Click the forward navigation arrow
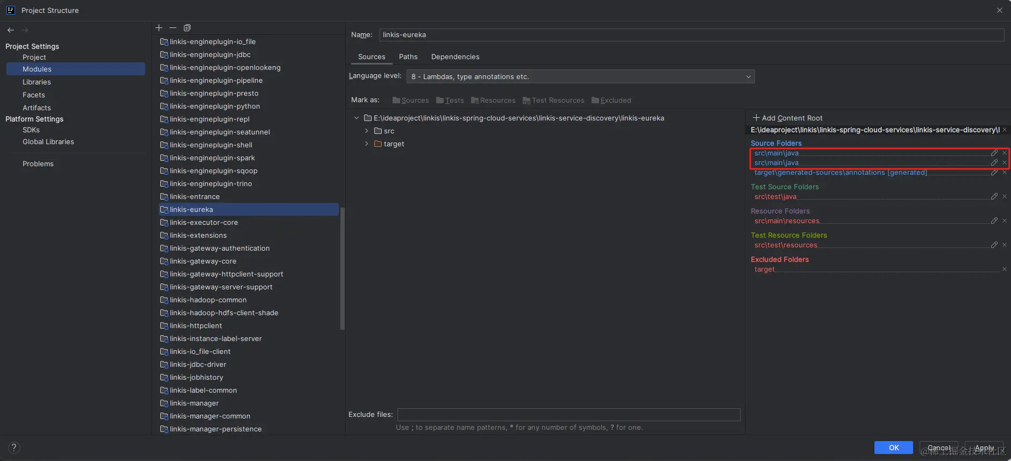The height and width of the screenshot is (461, 1011). pos(25,30)
